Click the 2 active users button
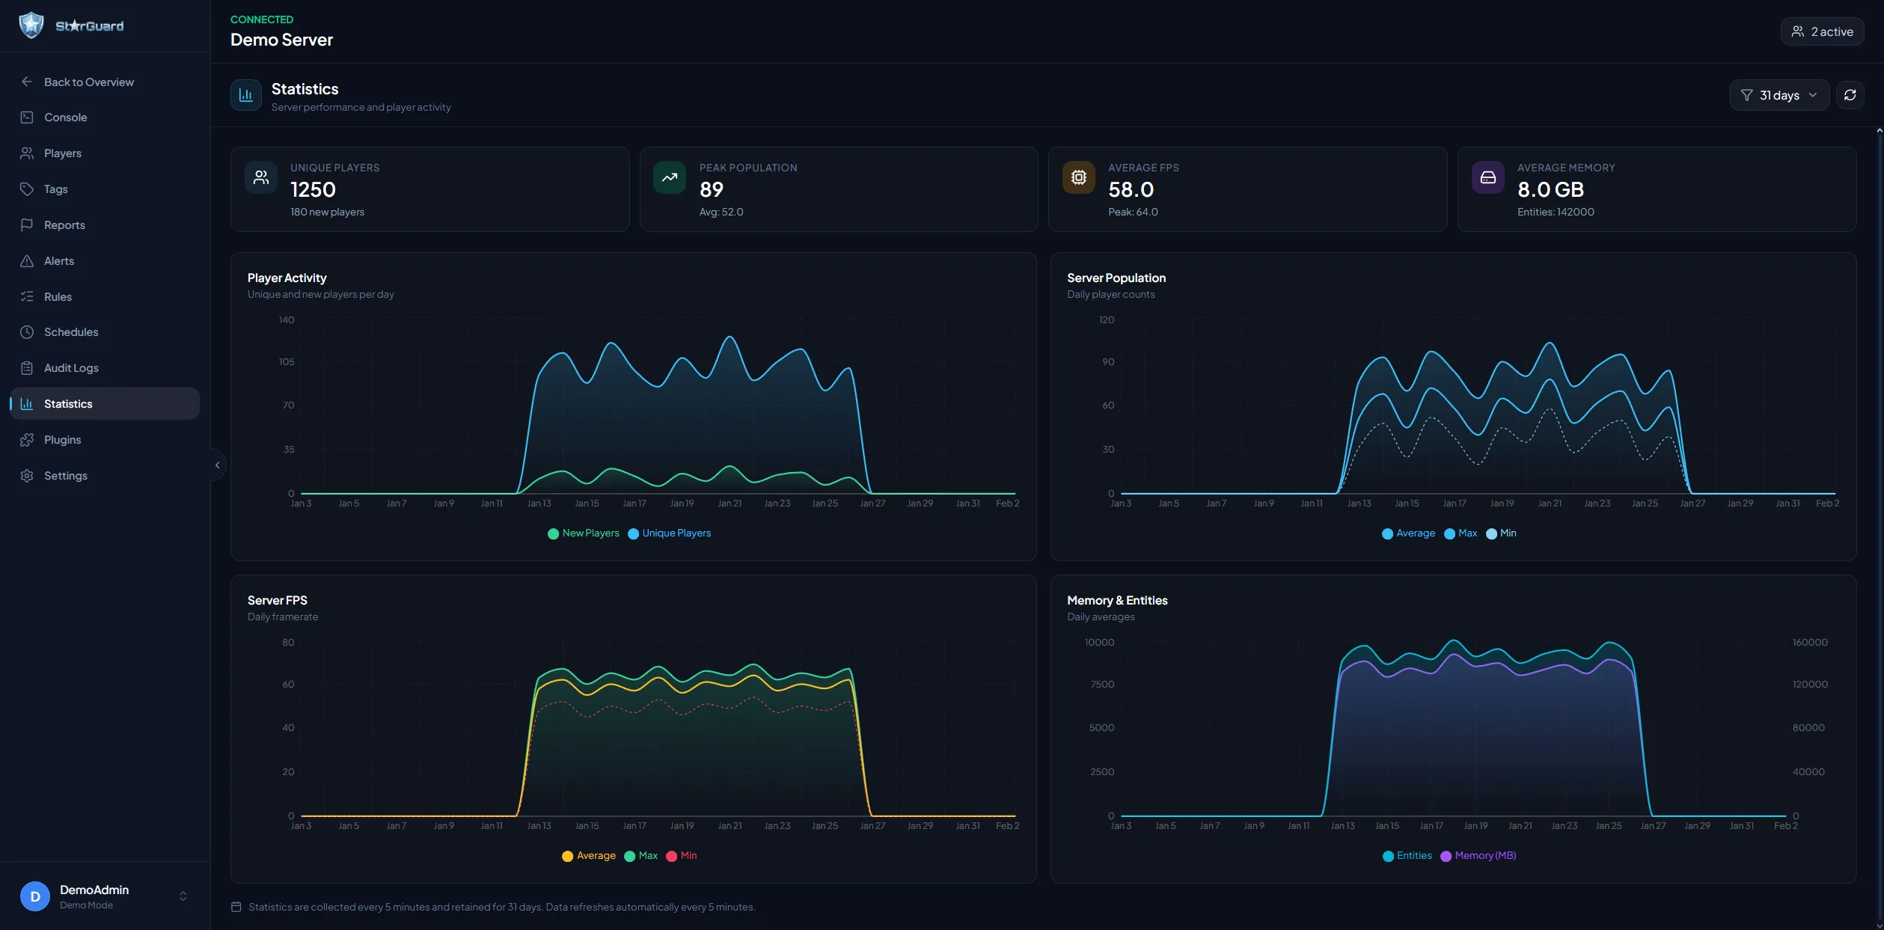Image resolution: width=1884 pixels, height=930 pixels. pos(1822,31)
